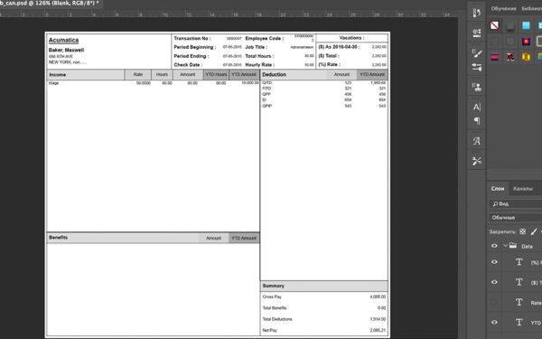Click the Hours column header
Screen dimensions: 542x339
click(x=162, y=74)
